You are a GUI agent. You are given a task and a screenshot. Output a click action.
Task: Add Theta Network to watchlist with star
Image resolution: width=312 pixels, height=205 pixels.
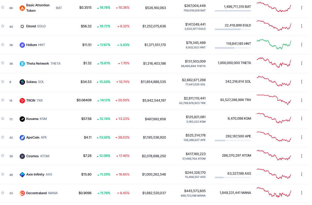[3, 63]
